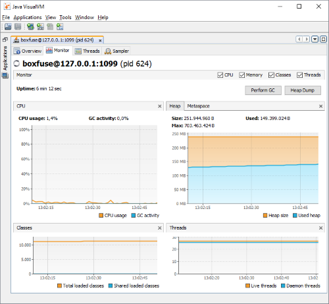Click the 'Used: 149.399.024 B' text

click(268, 118)
